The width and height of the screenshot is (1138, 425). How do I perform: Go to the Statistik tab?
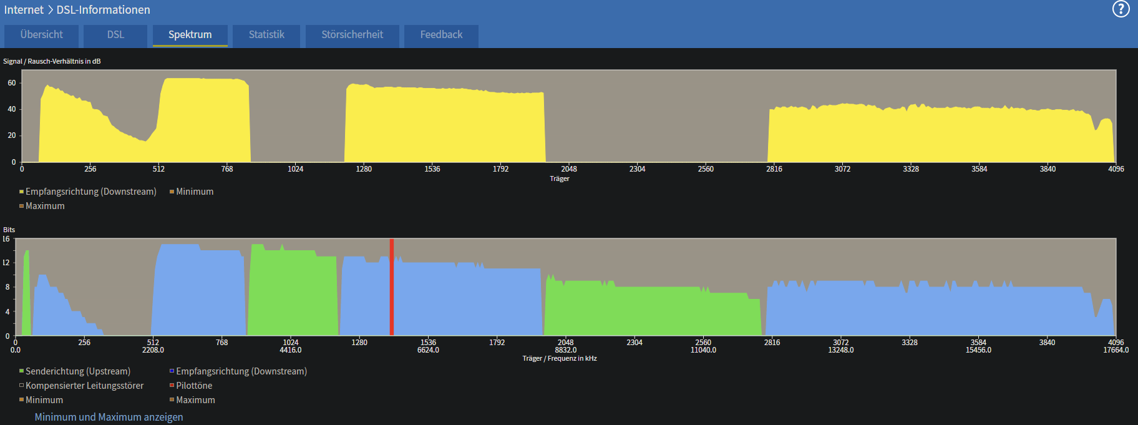pyautogui.click(x=266, y=36)
